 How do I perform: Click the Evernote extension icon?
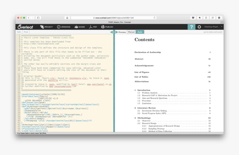click(200, 18)
